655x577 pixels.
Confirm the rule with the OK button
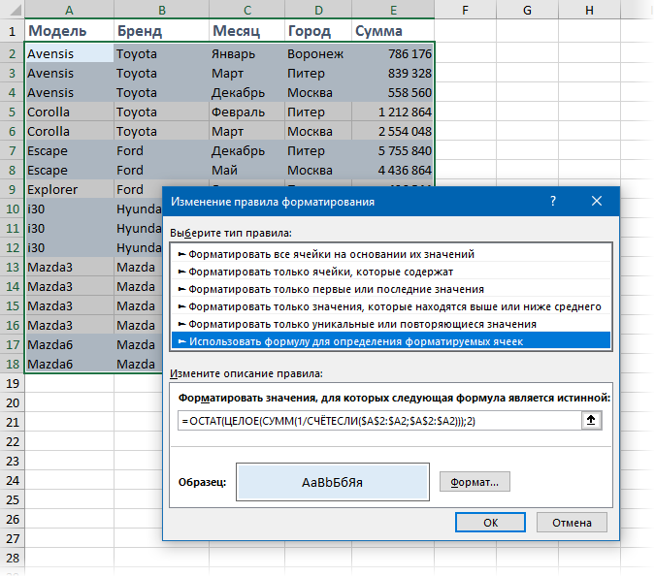pyautogui.click(x=490, y=523)
